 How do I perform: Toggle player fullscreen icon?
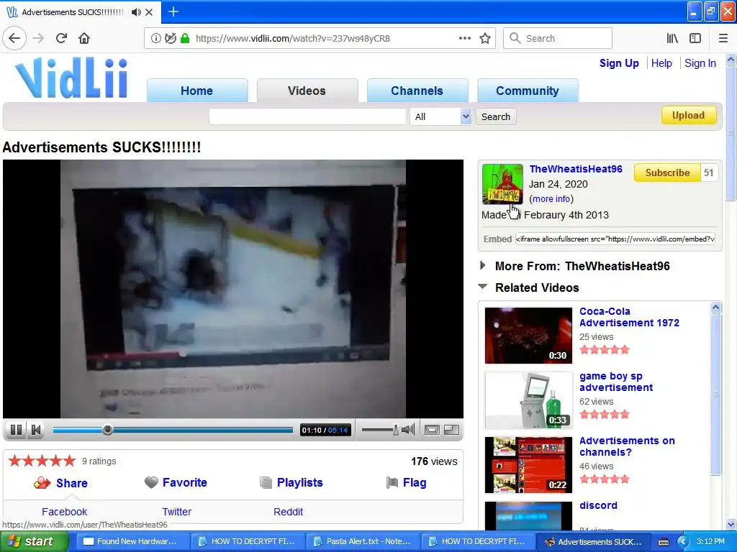tap(451, 430)
